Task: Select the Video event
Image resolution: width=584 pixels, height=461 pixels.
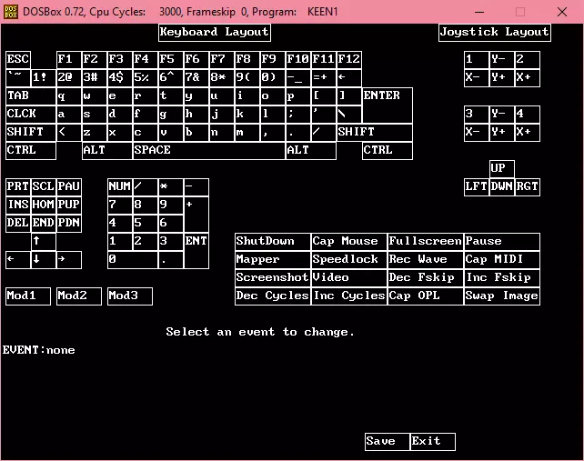Action: point(349,278)
